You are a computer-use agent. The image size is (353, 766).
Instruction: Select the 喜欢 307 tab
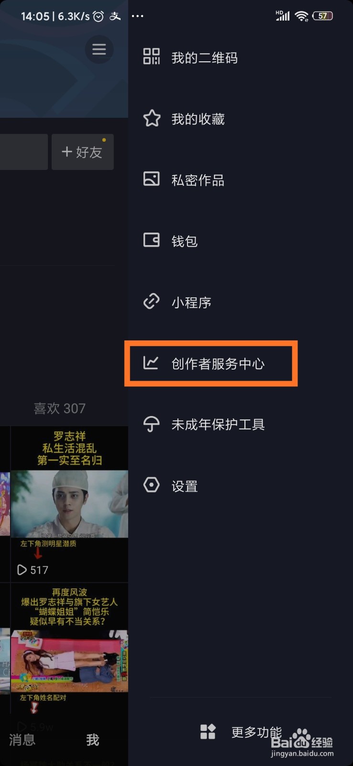click(60, 408)
